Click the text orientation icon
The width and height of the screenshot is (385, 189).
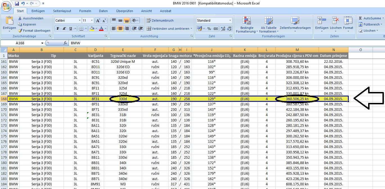point(134,20)
